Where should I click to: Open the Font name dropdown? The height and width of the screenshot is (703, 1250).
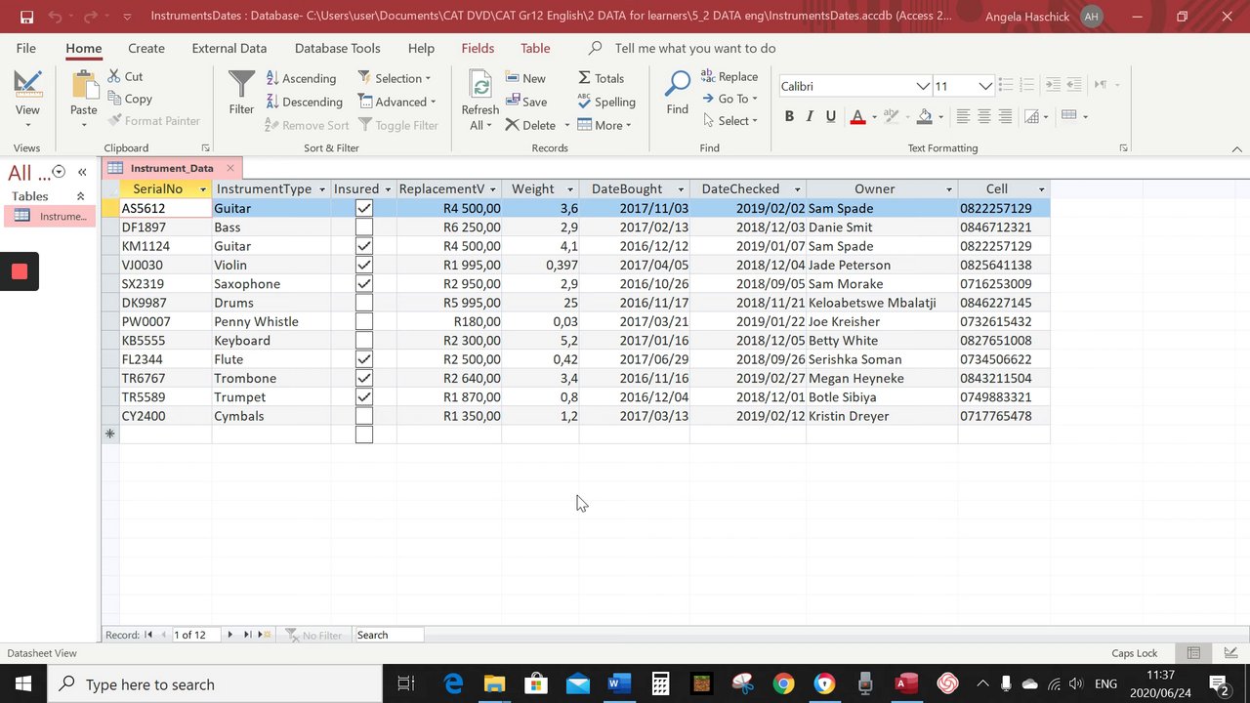(923, 86)
